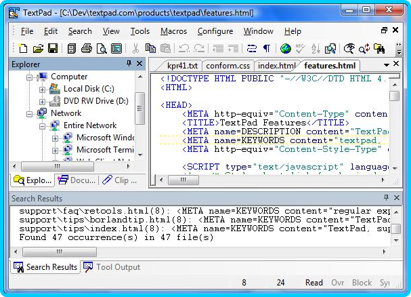Click the Open file folder icon
The height and width of the screenshot is (297, 411).
pyautogui.click(x=38, y=48)
